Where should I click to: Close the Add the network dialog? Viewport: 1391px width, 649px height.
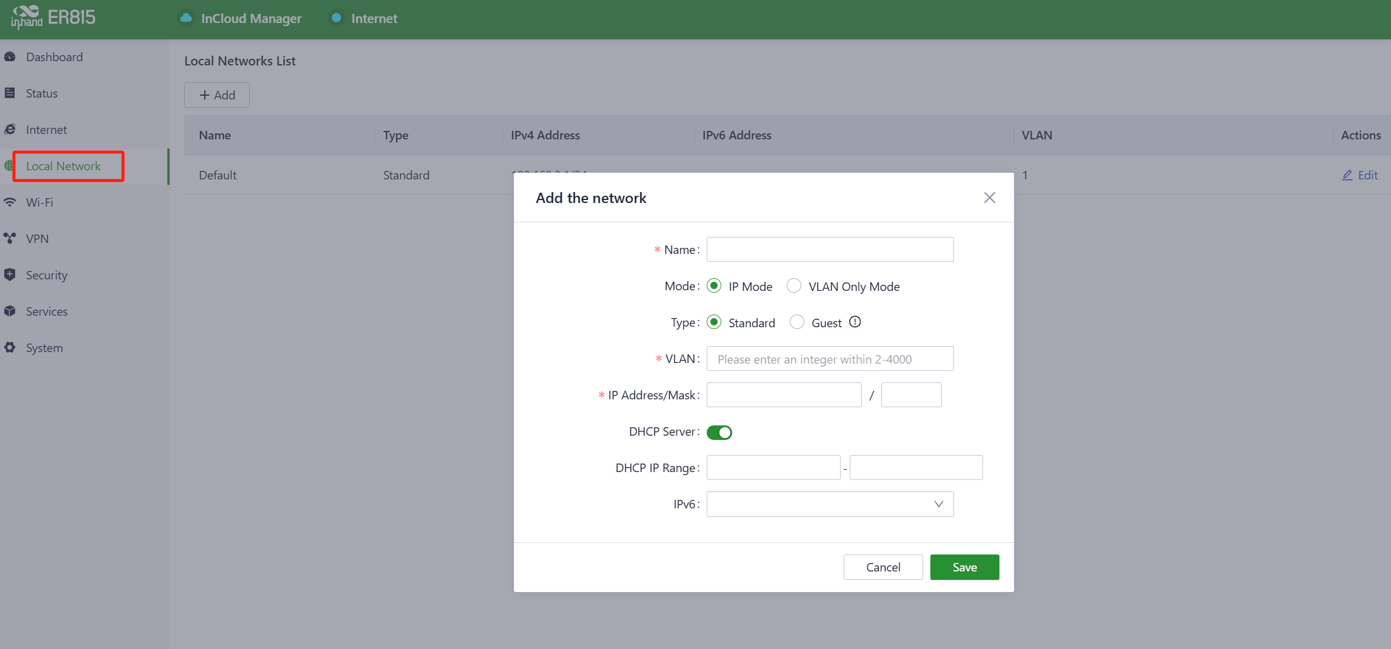[989, 198]
